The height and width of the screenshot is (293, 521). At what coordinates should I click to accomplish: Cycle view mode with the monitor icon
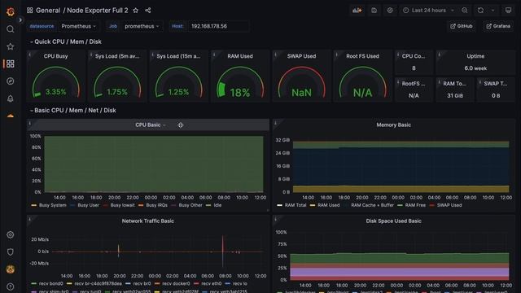click(x=508, y=11)
